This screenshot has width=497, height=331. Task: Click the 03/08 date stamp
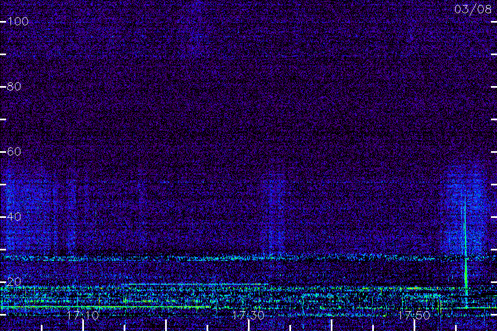pyautogui.click(x=473, y=9)
